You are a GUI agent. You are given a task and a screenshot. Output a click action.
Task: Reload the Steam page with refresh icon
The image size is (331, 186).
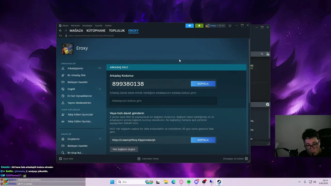61,36
